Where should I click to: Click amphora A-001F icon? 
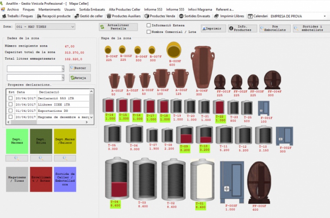[114, 81]
